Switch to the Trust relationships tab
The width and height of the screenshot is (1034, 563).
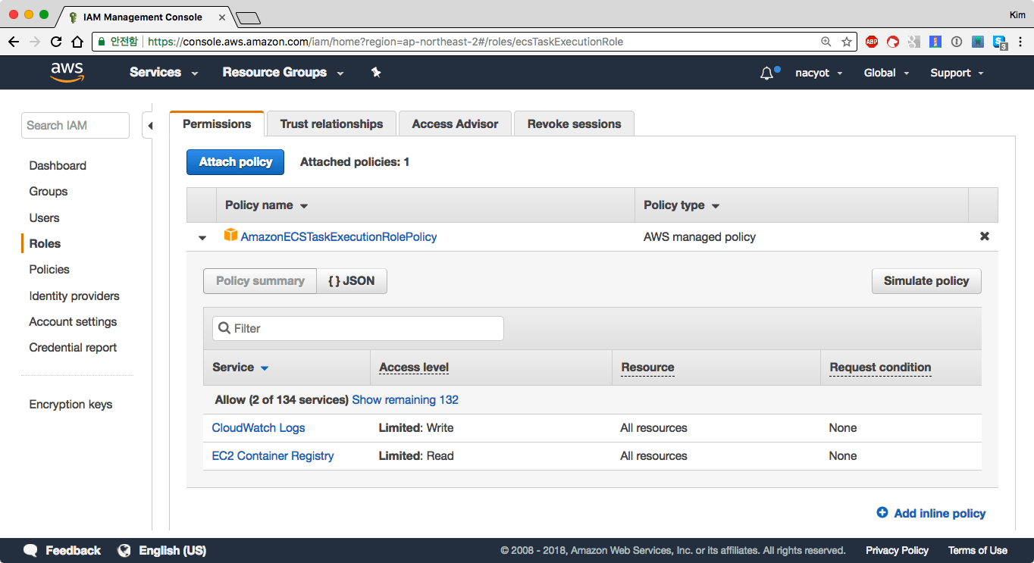(331, 124)
